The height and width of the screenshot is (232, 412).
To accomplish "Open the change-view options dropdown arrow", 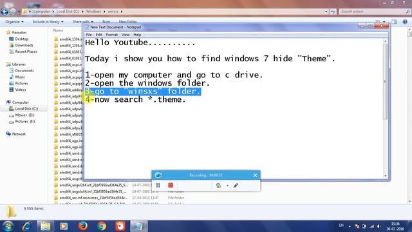I will coord(384,22).
